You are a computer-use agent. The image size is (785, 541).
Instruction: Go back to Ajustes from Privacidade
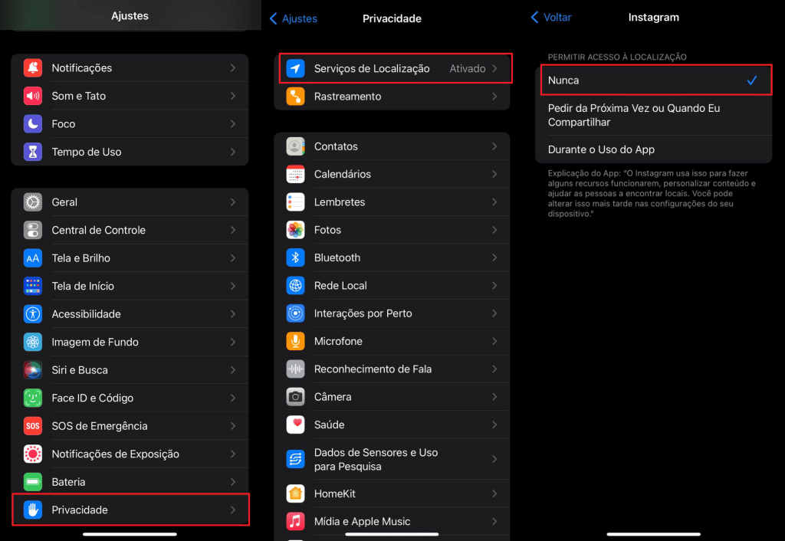[x=294, y=18]
